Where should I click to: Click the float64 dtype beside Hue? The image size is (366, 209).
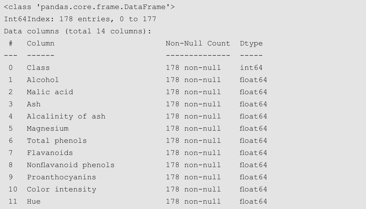[x=253, y=202]
